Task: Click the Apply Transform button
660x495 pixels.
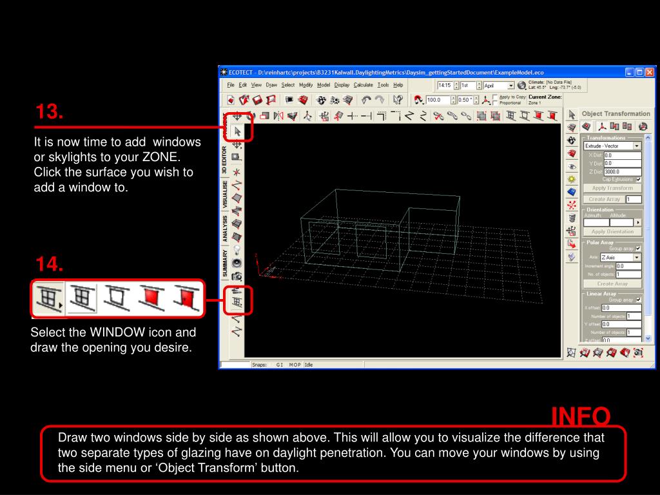Action: pyautogui.click(x=612, y=188)
